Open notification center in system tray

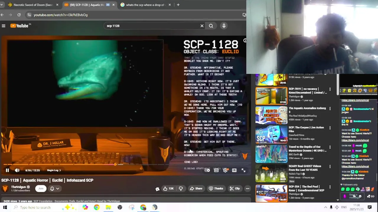[369, 207]
